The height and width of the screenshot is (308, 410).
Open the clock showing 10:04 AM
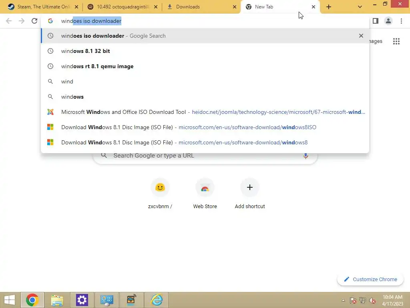click(x=392, y=300)
